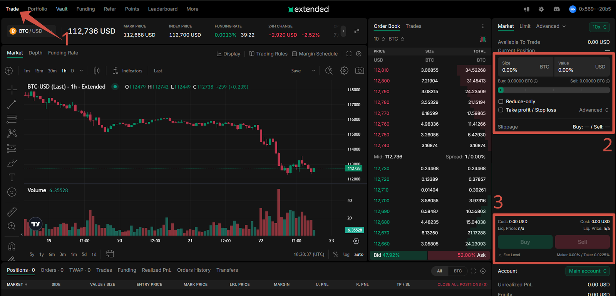Select the trend line drawing tool
This screenshot has width=616, height=296.
12,104
